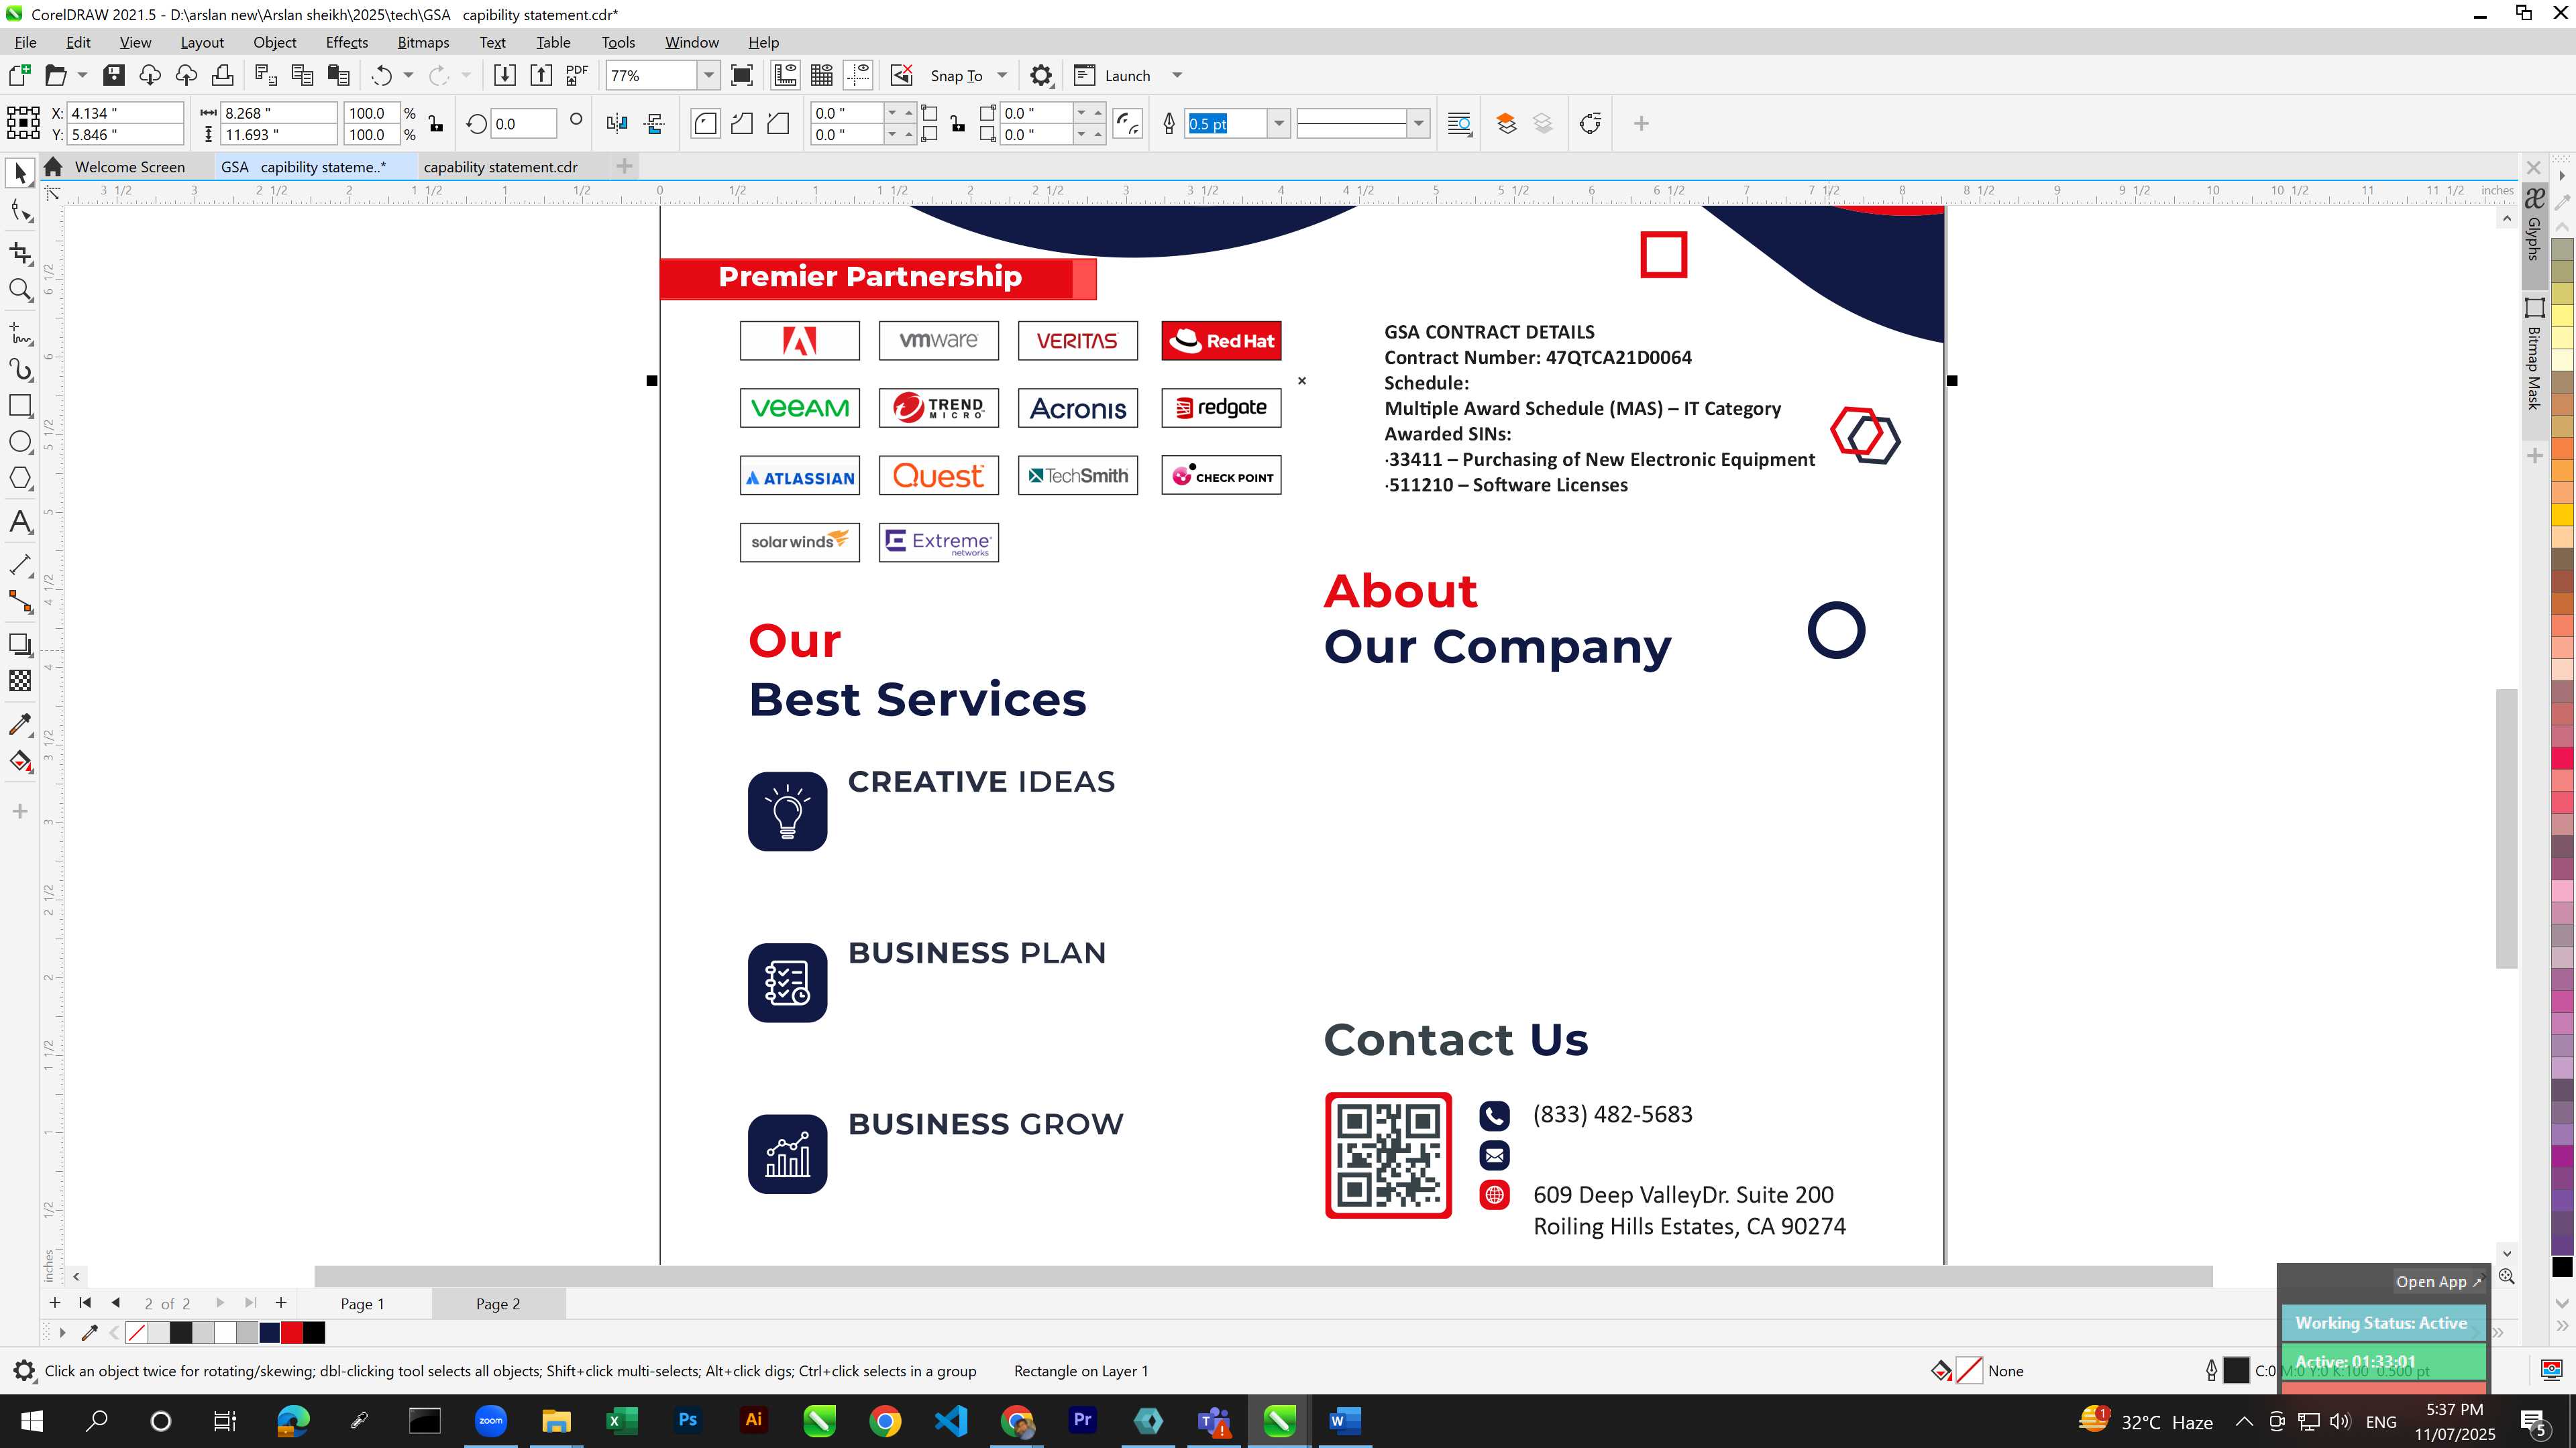The image size is (2576, 1448).
Task: Open the File menu
Action: coord(25,42)
